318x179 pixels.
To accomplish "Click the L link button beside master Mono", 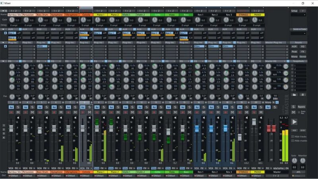I will pos(277,103).
